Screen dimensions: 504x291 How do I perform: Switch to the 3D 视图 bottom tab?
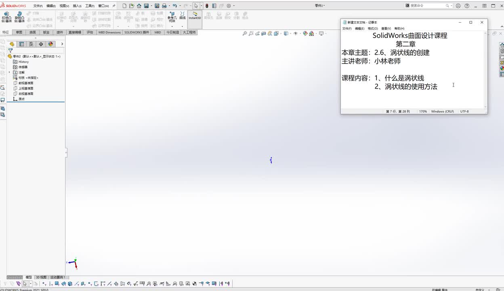tap(41, 277)
